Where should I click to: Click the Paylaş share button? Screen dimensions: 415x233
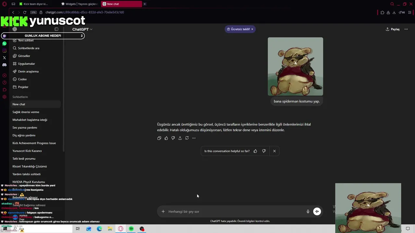tap(393, 29)
